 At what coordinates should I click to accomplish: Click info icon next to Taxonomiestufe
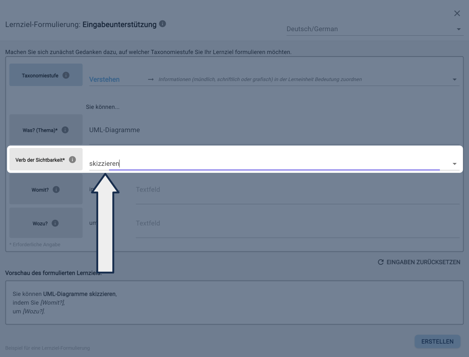tap(66, 76)
